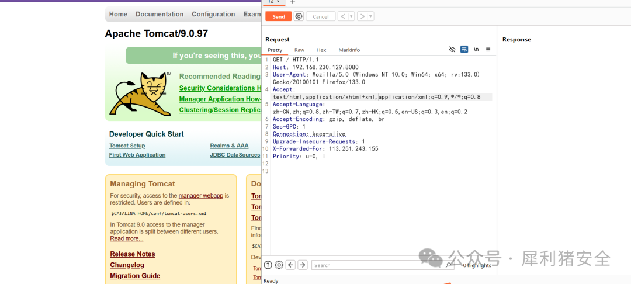
Task: Go forward in request history arrow
Action: tap(362, 16)
